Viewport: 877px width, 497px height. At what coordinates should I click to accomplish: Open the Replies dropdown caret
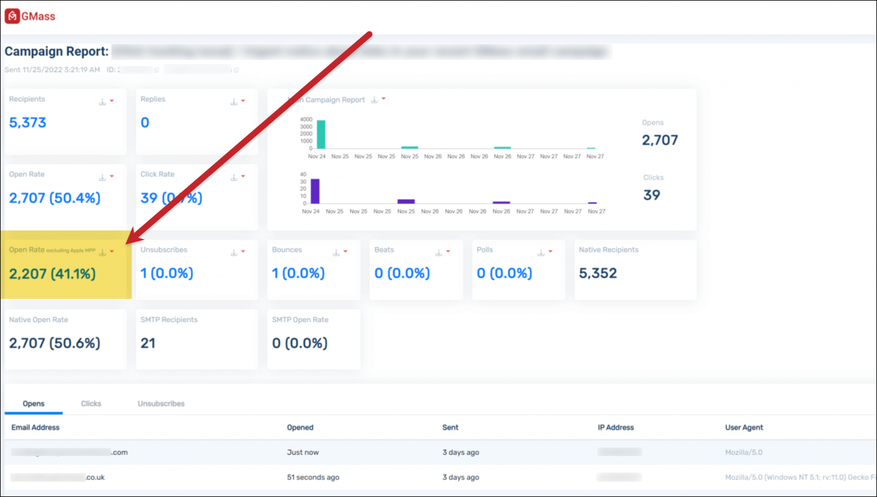pyautogui.click(x=243, y=101)
